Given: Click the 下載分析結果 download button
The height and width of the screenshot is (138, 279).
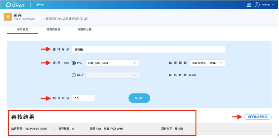Looking at the screenshot, I should [258, 117].
